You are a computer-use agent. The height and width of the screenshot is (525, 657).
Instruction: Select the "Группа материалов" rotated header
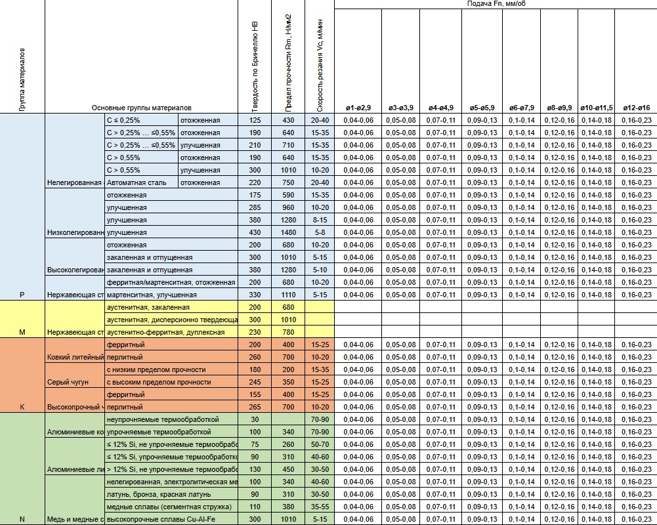coord(22,79)
